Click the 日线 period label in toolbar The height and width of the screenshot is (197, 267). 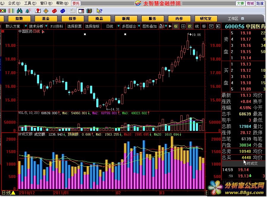point(109,26)
